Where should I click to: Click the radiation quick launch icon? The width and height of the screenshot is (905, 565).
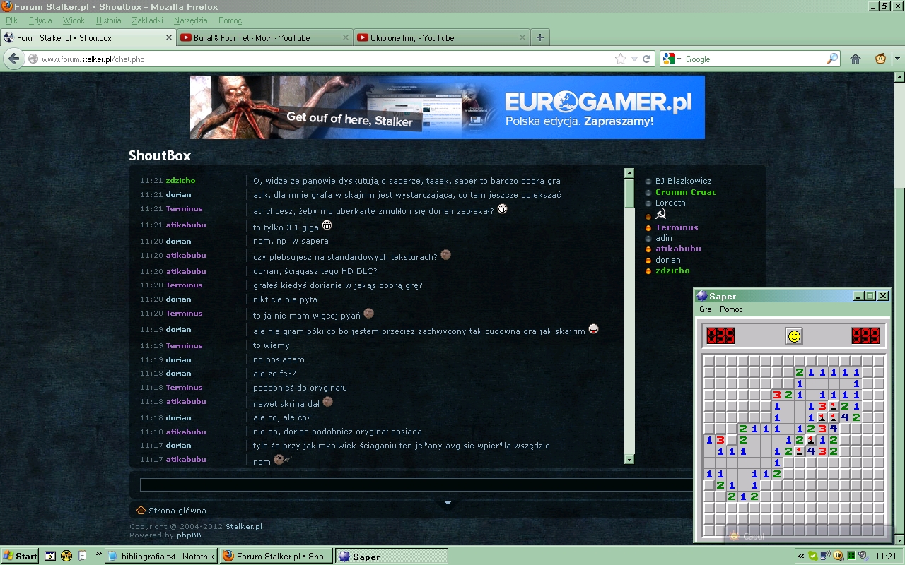66,556
